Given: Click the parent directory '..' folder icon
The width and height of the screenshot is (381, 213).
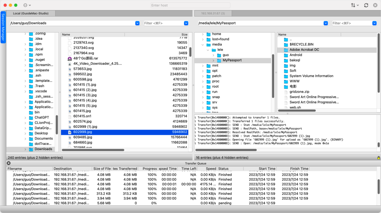Looking at the screenshot, I should pos(286,40).
